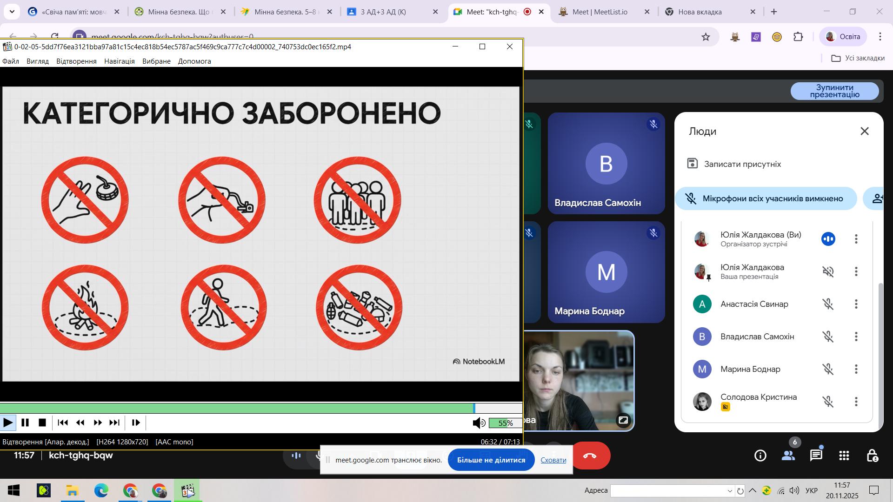Toggle microphone mute for Анастасія Свинар
The height and width of the screenshot is (502, 893).
coord(828,304)
